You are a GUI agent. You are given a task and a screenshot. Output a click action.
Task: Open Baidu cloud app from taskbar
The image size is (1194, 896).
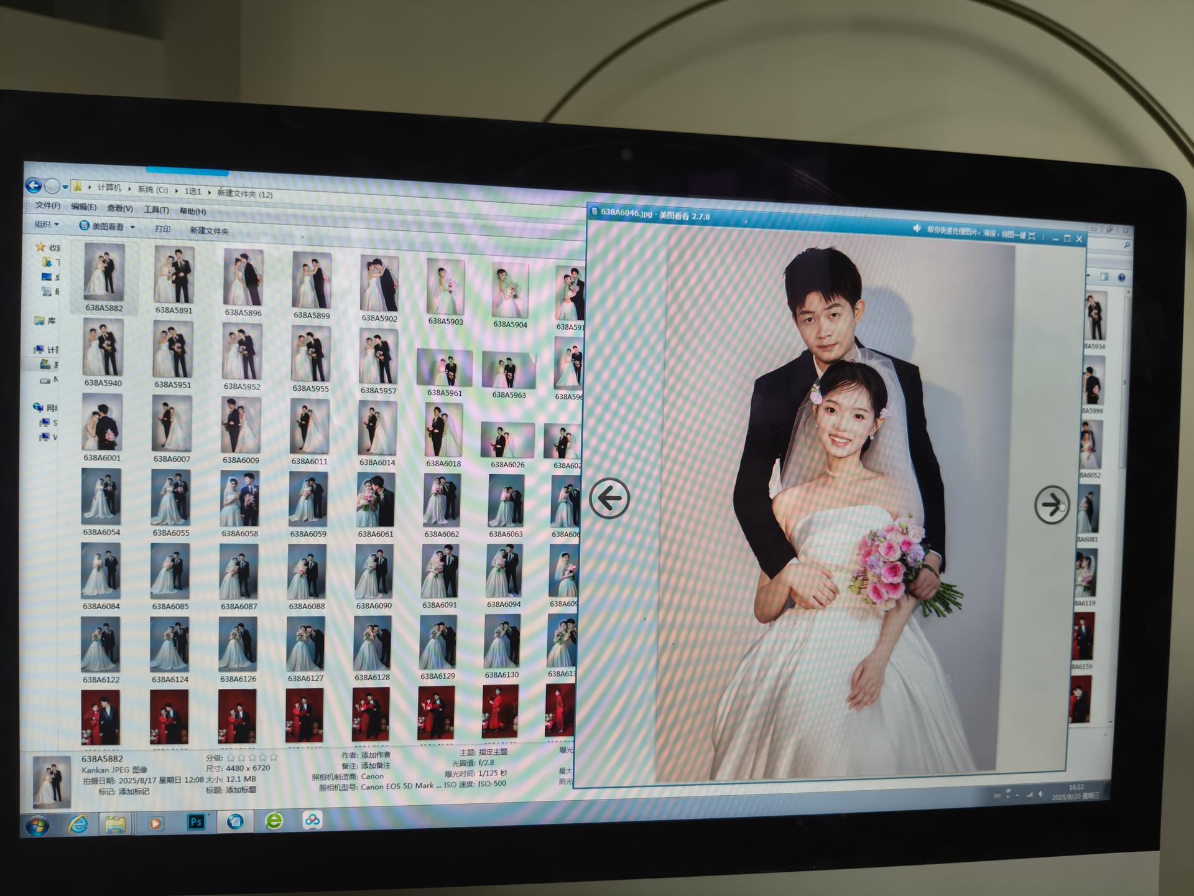tap(312, 820)
